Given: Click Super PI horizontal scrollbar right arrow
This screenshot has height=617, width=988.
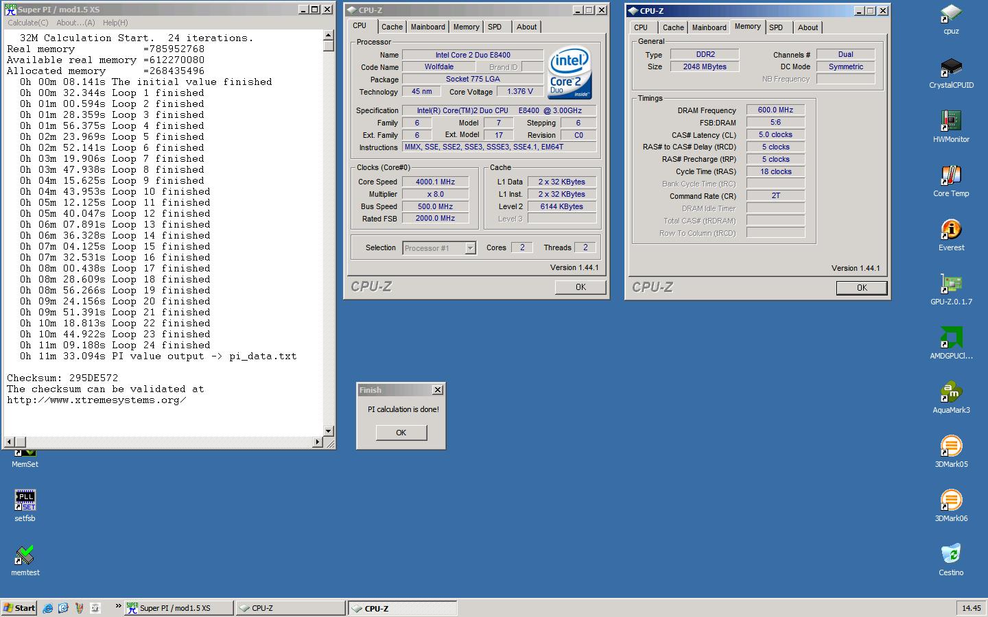Looking at the screenshot, I should coord(317,442).
